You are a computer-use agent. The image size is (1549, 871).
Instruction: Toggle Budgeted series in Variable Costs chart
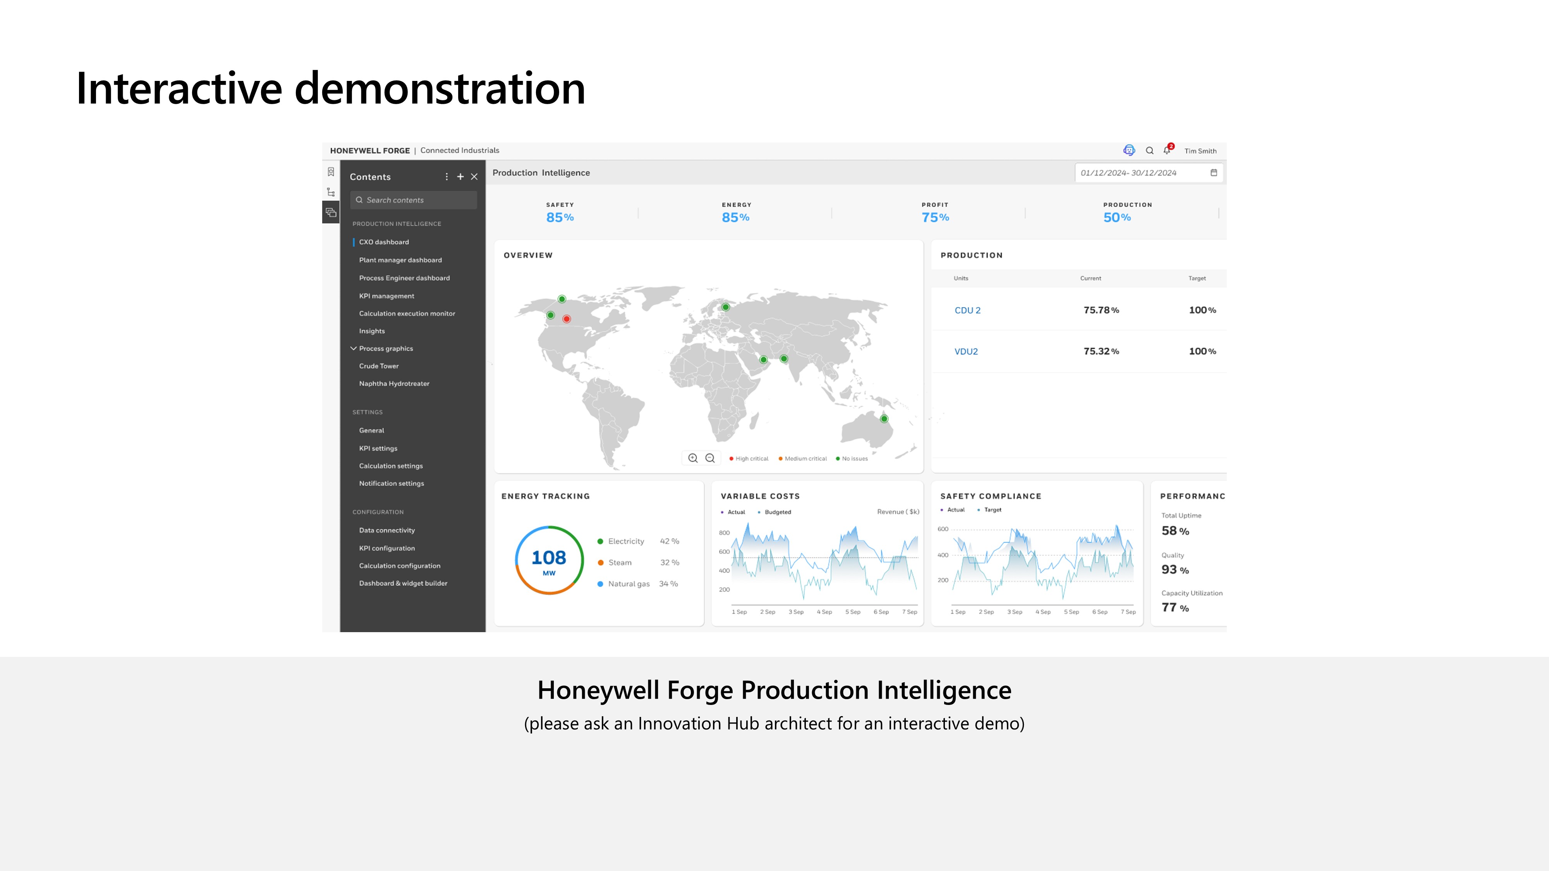pos(774,512)
